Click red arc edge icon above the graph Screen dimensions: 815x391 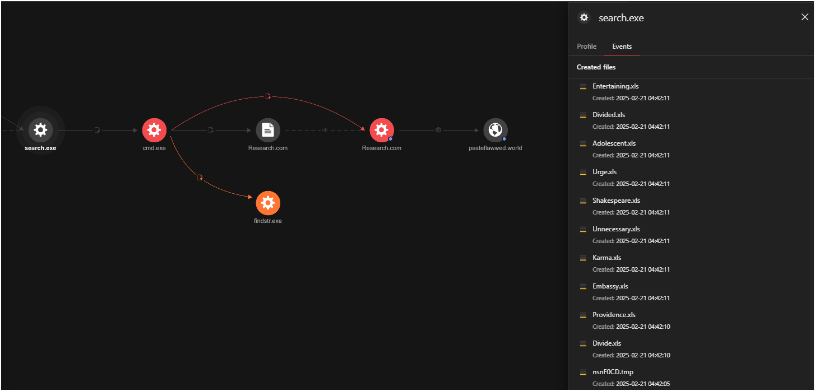pyautogui.click(x=268, y=96)
